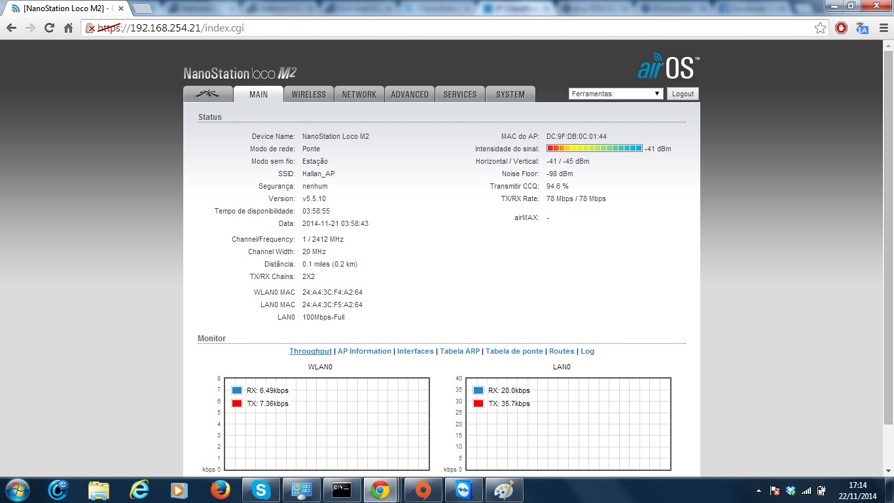Screen dimensions: 894x503
Task: Open the Tabela ARP link
Action: 459,351
